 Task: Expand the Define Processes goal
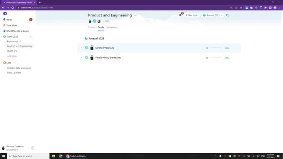coord(81,48)
